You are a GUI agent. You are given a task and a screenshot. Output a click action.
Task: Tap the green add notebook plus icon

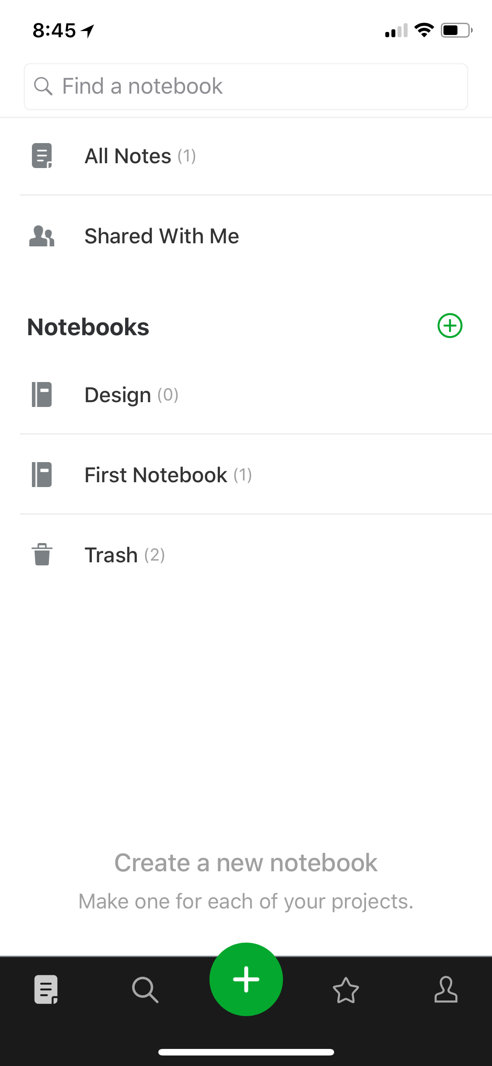(x=450, y=326)
